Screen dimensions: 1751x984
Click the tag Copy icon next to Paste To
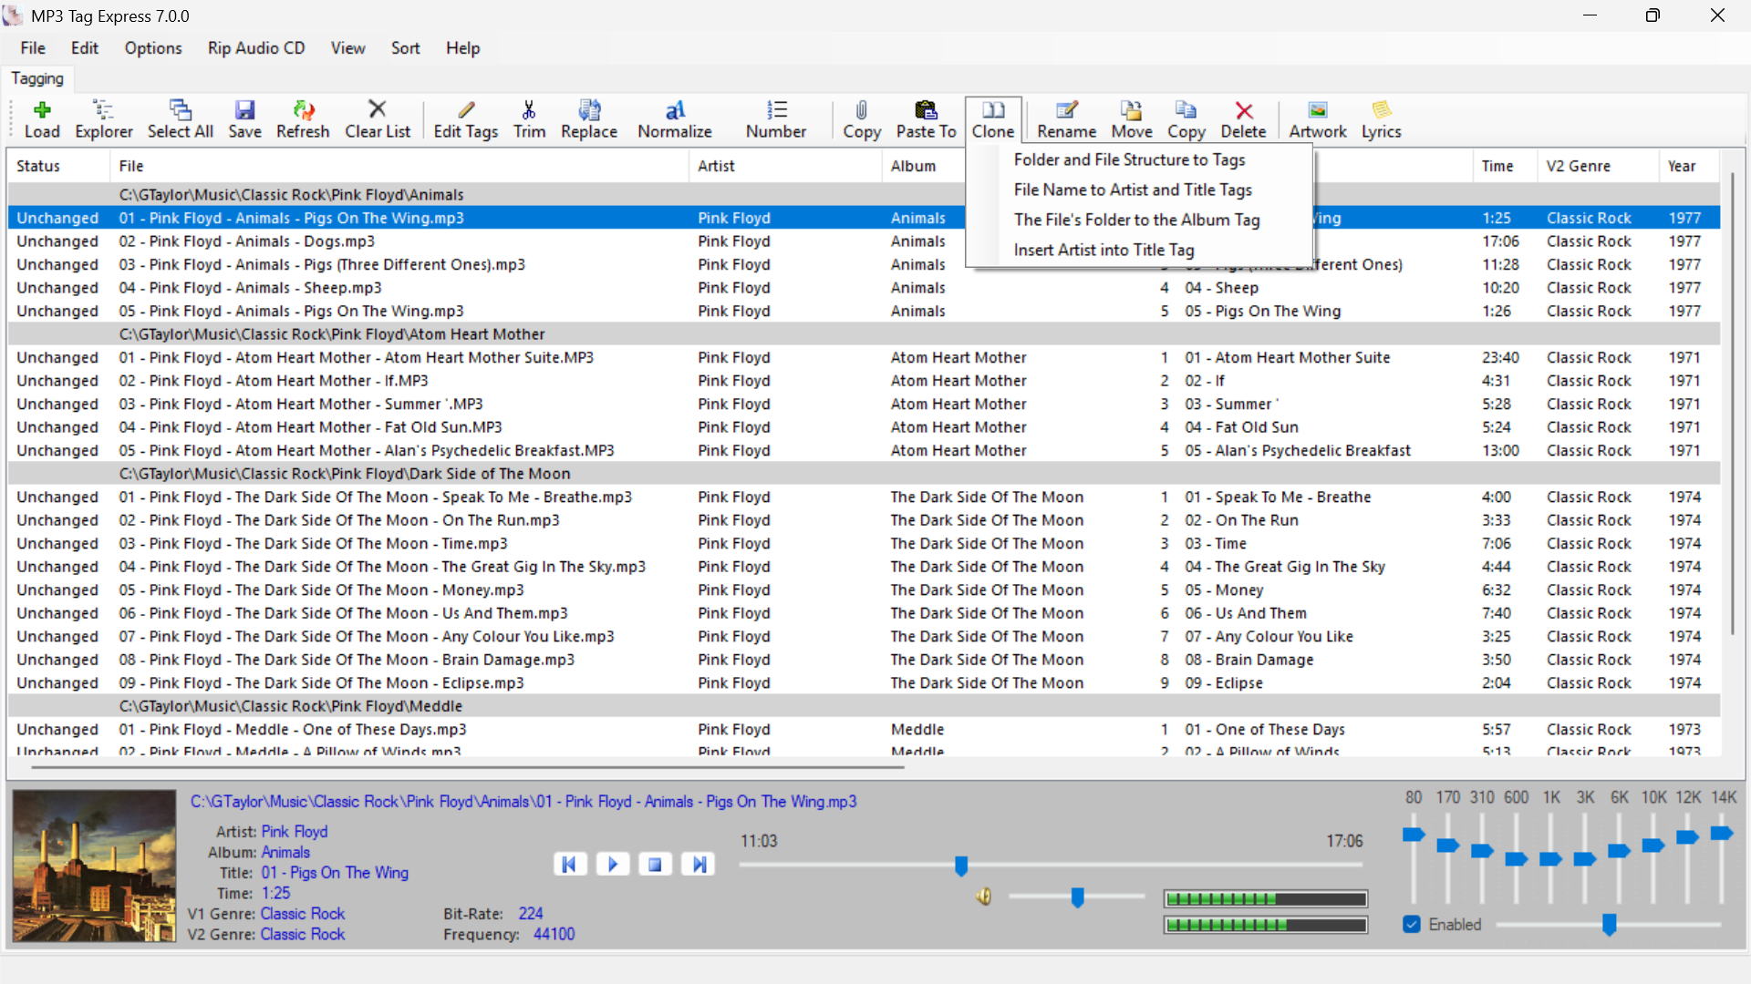[862, 119]
